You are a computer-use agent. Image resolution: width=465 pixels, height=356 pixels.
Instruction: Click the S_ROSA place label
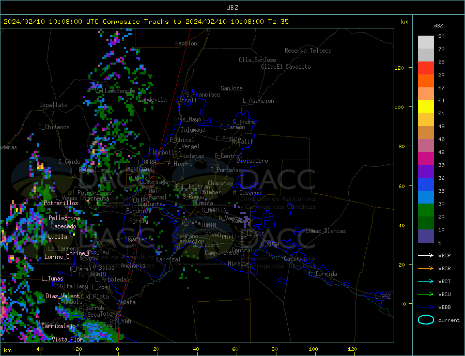tap(270, 244)
